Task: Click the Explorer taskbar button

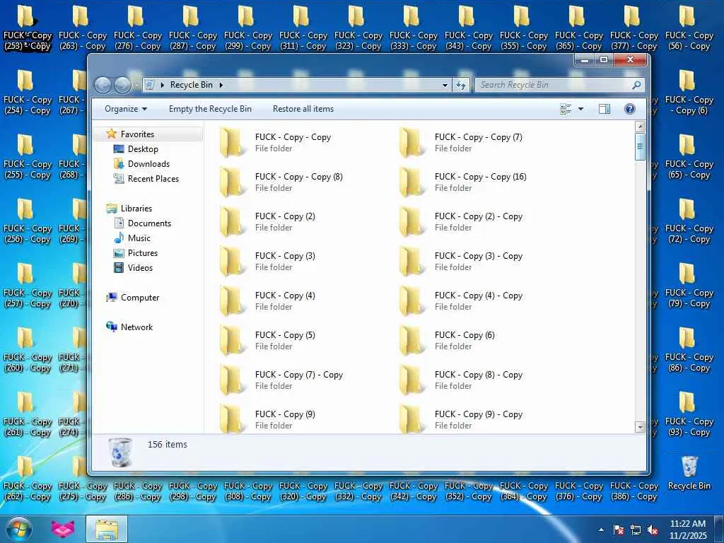Action: (107, 529)
